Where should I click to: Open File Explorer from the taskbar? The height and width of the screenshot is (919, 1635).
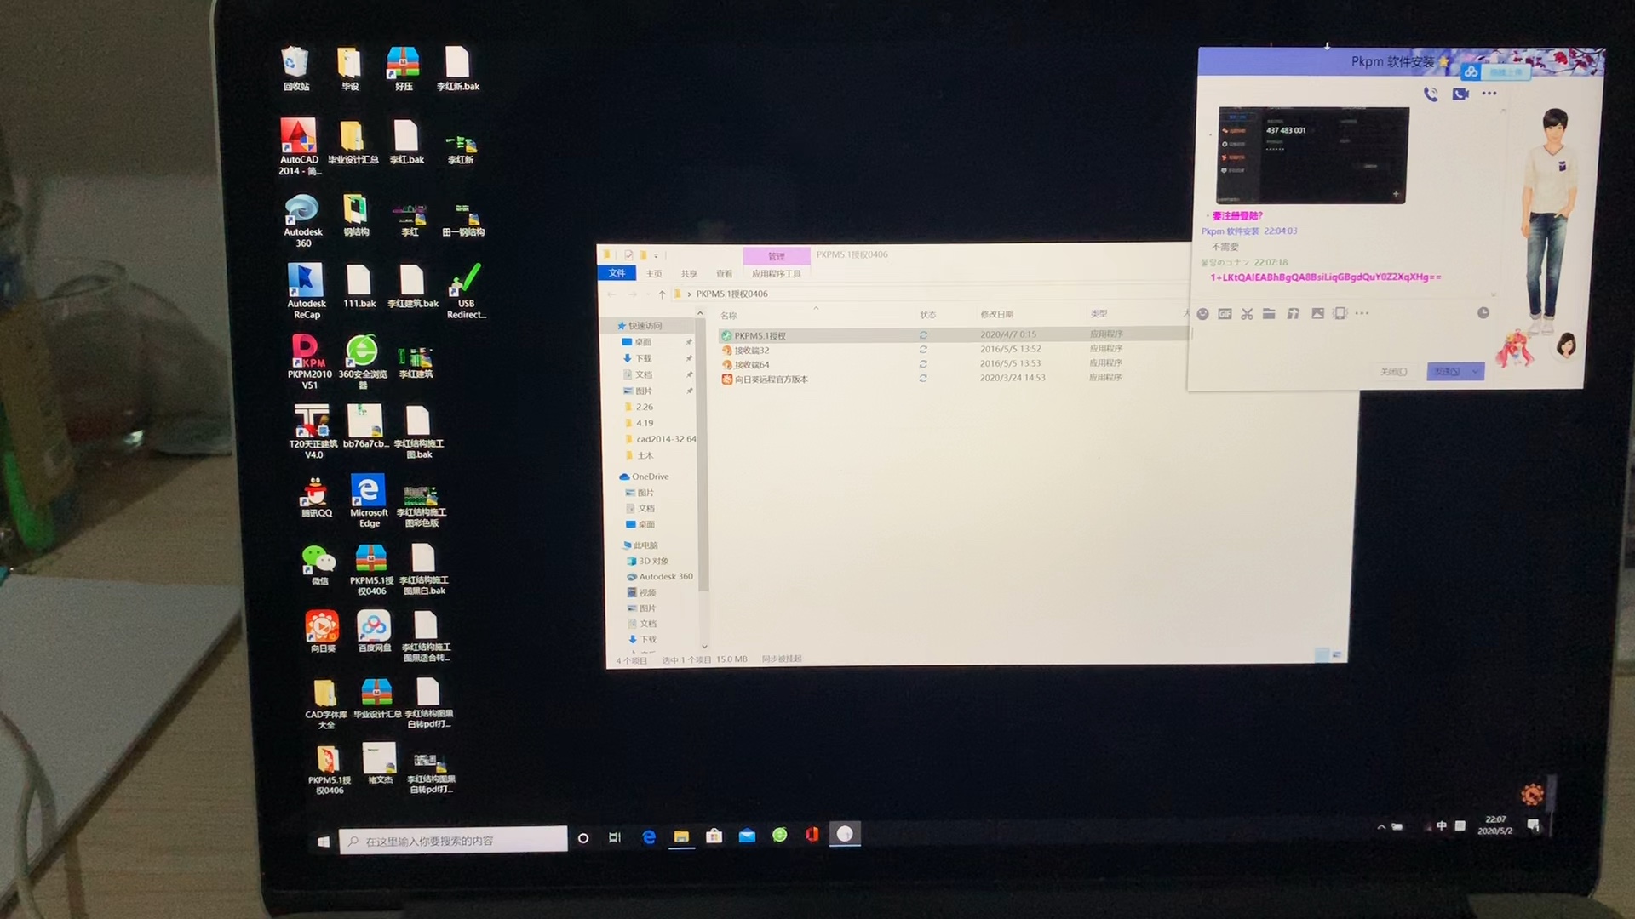[681, 836]
